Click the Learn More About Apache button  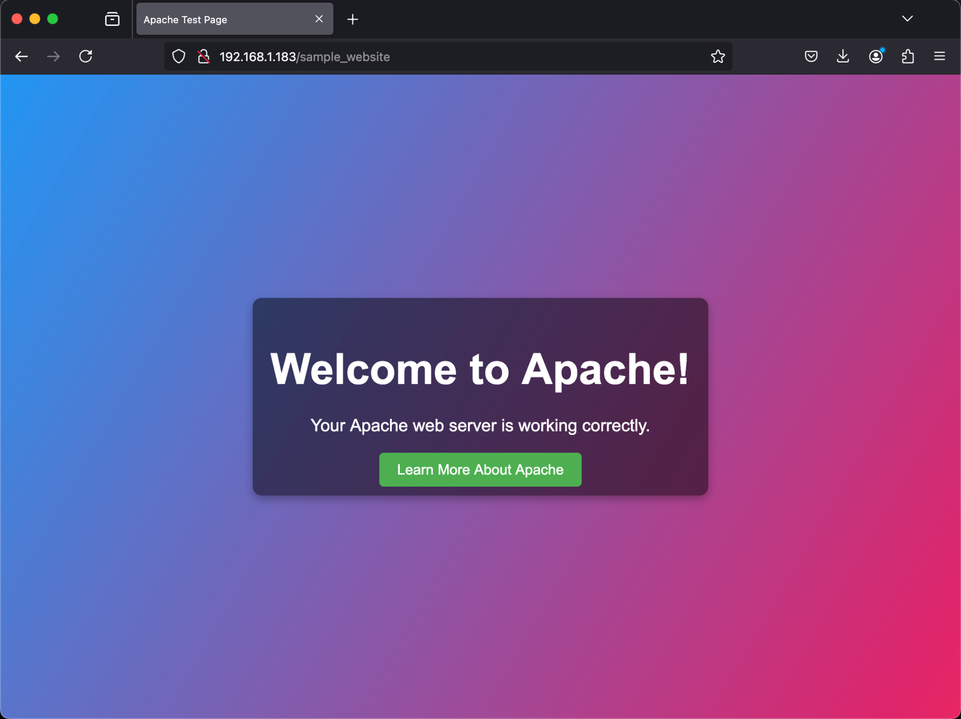pyautogui.click(x=480, y=470)
